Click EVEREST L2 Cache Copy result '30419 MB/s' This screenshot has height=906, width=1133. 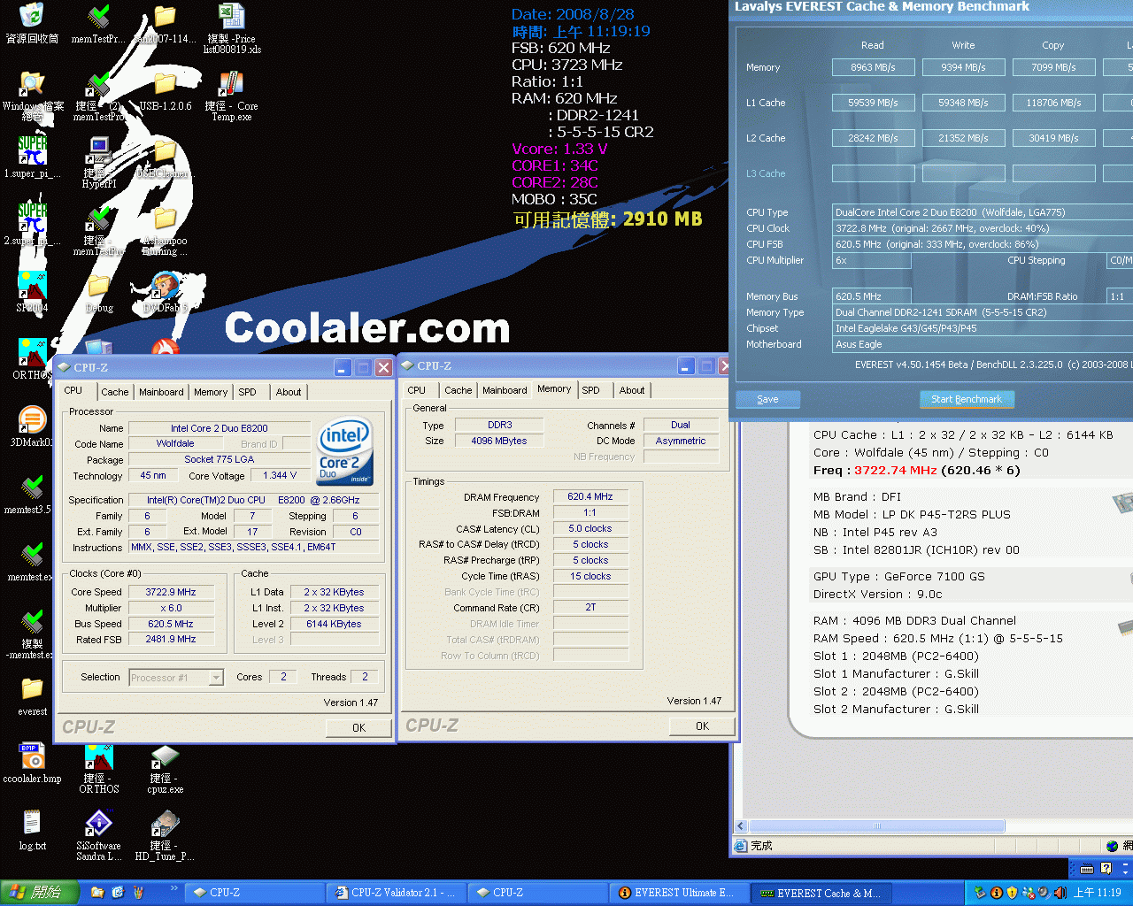pos(1053,138)
